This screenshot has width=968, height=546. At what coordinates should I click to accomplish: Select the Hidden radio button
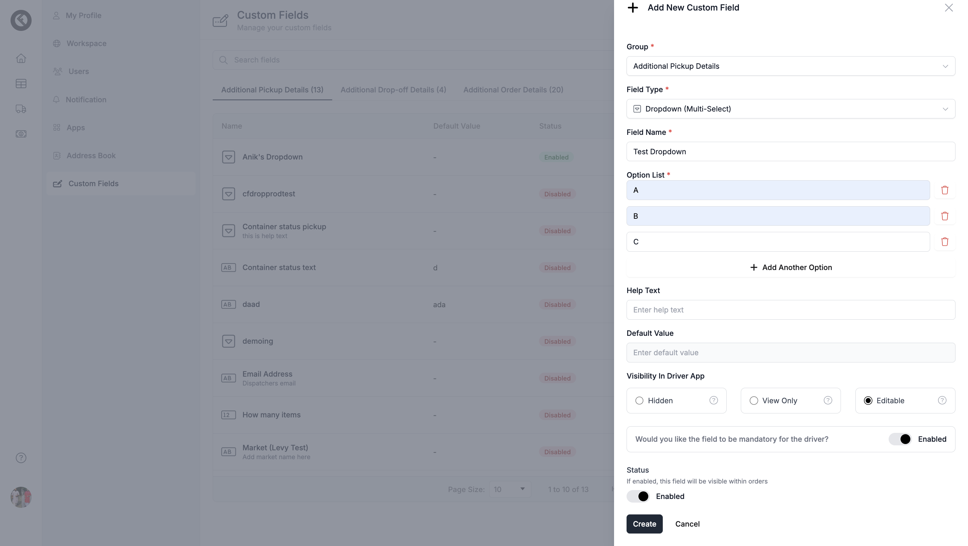639,401
